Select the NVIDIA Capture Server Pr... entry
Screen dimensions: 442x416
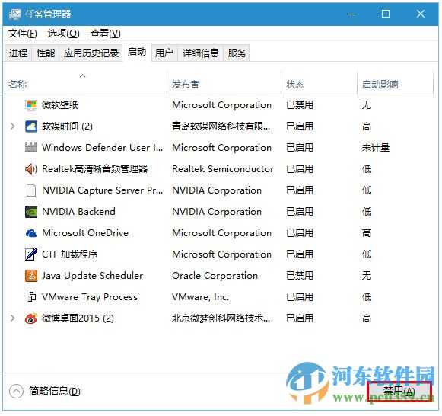click(x=103, y=190)
